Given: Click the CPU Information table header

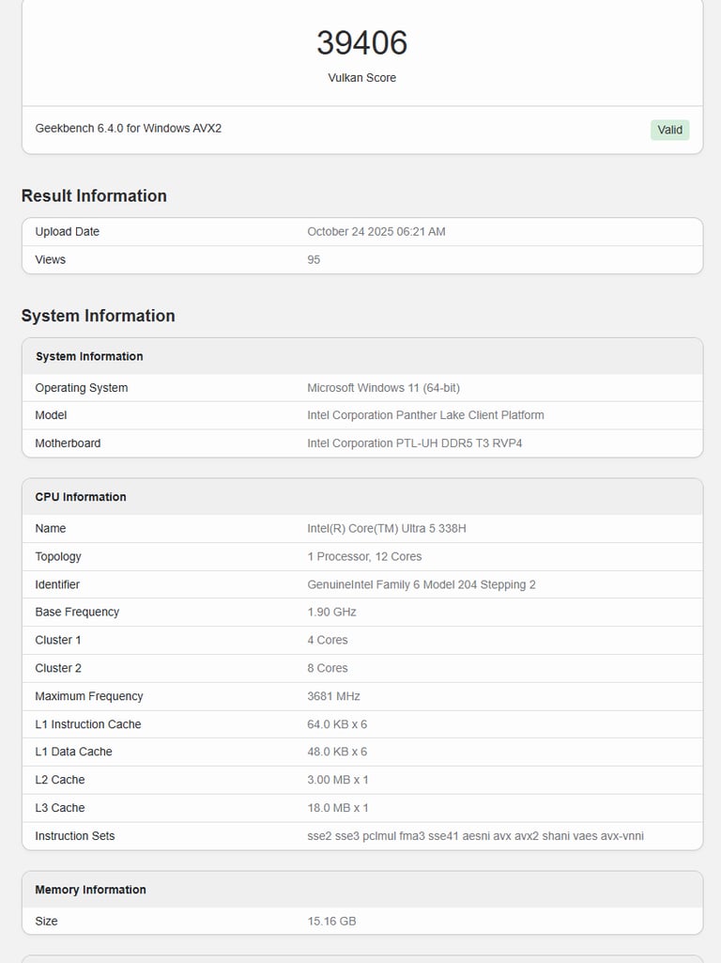Looking at the screenshot, I should [81, 497].
